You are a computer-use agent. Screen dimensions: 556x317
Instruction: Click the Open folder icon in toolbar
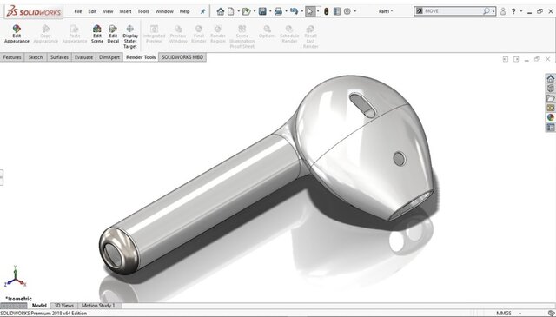coord(247,11)
